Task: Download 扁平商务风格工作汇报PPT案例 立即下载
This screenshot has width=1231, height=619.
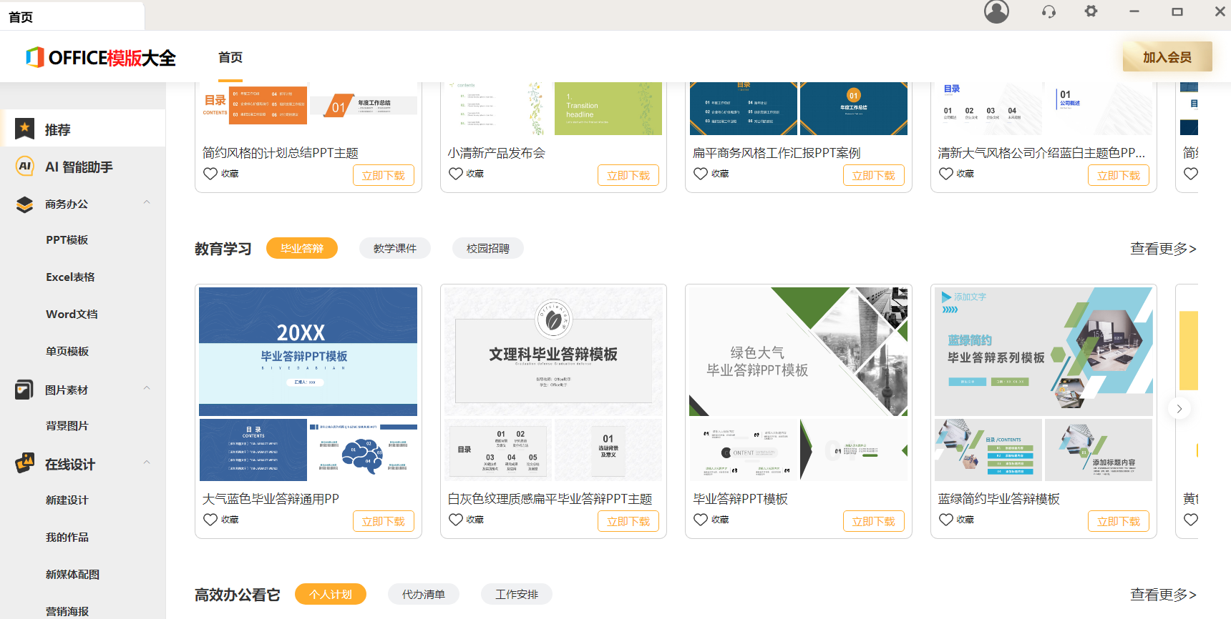Action: tap(874, 175)
